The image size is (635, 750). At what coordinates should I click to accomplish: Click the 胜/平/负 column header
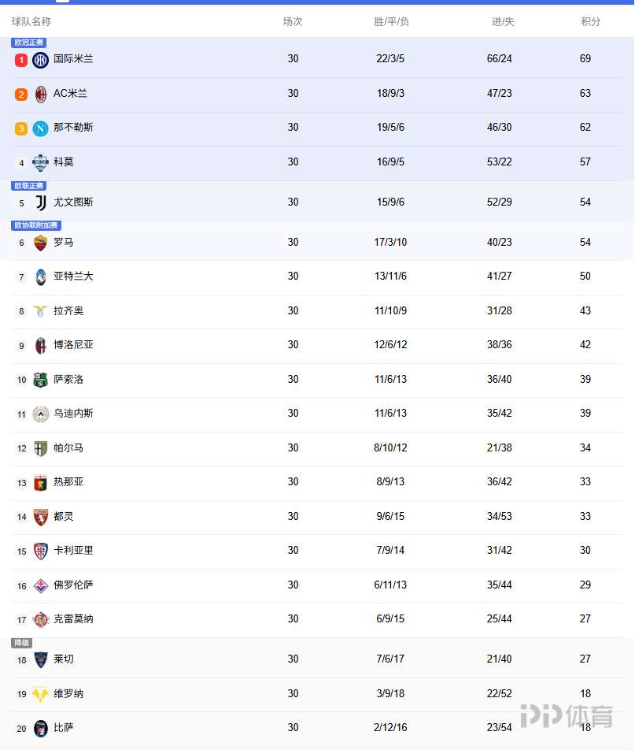point(391,22)
